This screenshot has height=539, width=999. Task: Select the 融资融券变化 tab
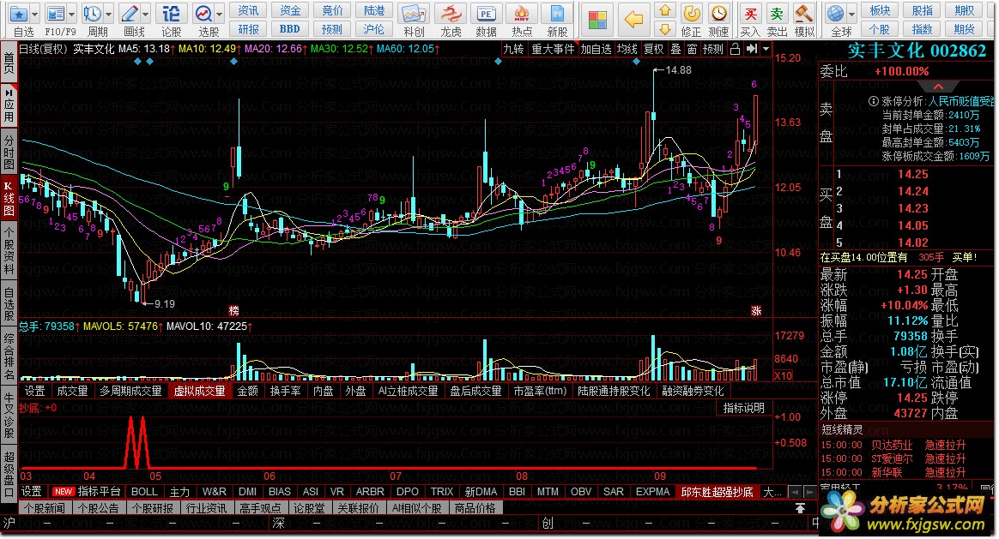(x=693, y=391)
